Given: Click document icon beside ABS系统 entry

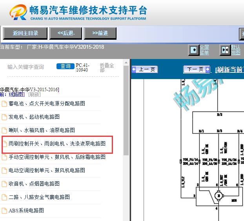Looking at the screenshot, I should (4, 211).
